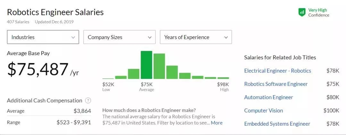Click the Computer Vision salary link
The height and width of the screenshot is (135, 346).
[x=263, y=111]
